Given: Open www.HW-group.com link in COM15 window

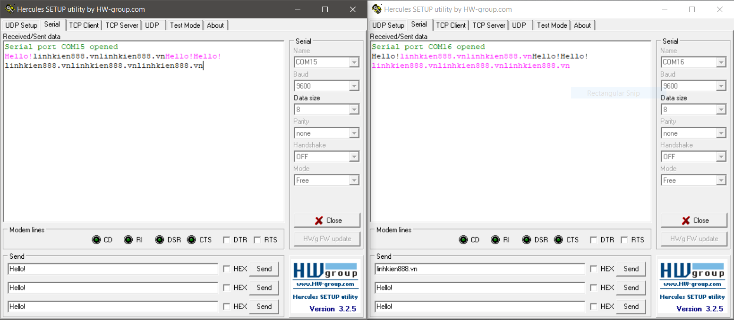Looking at the screenshot, I should pos(325,284).
